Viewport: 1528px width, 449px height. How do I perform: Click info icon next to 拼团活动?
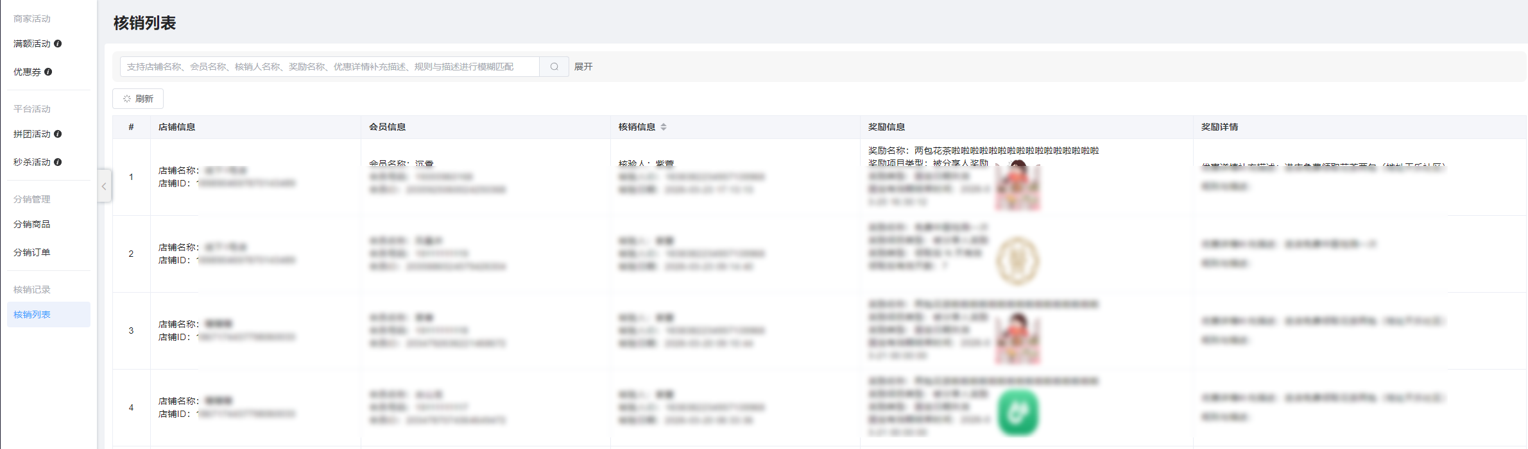(58, 134)
